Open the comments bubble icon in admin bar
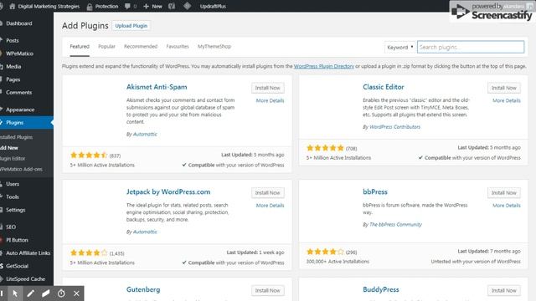The width and height of the screenshot is (536, 301). (x=127, y=6)
